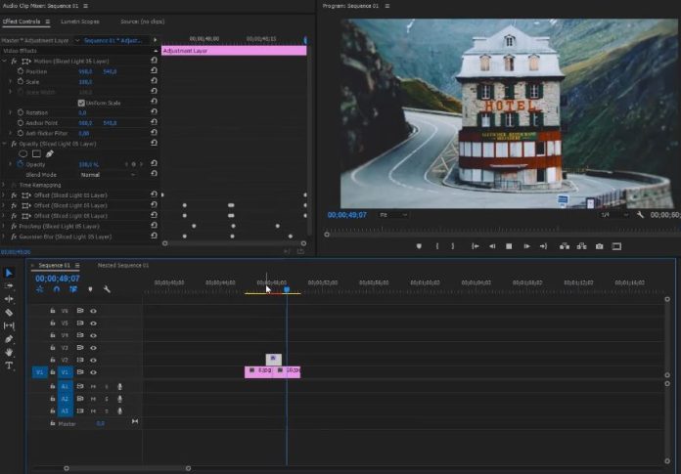Select the Adjustment Layer clip above V1
Image resolution: width=681 pixels, height=474 pixels.
273,359
